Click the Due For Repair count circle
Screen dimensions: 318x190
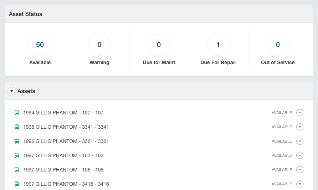click(219, 45)
